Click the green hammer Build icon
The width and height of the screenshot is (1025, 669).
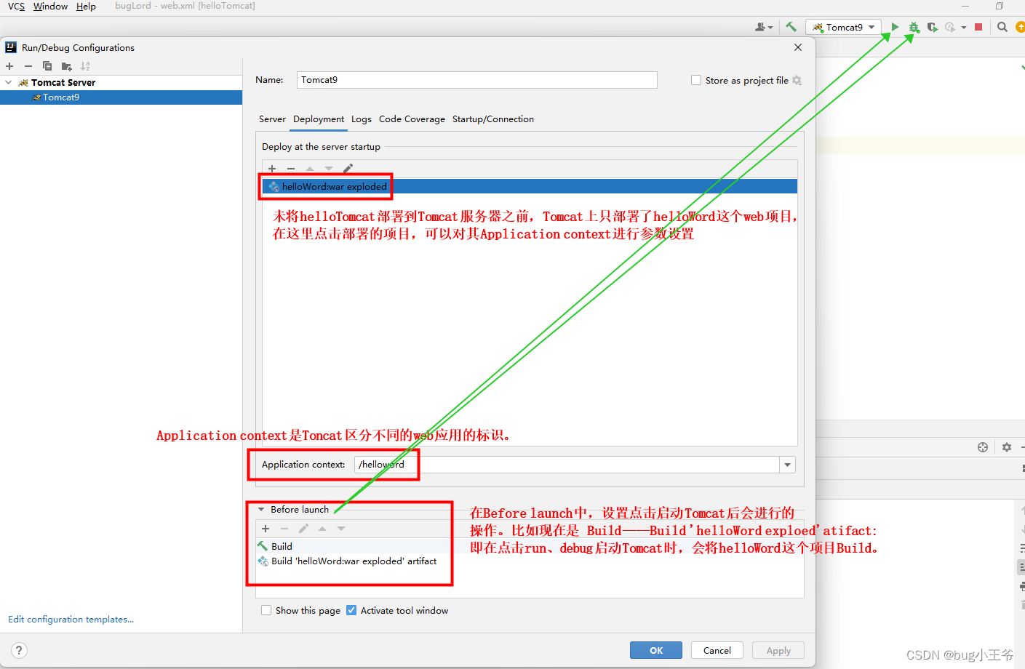coord(791,27)
